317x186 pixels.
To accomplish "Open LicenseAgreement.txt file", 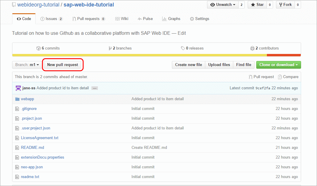I will (40, 138).
